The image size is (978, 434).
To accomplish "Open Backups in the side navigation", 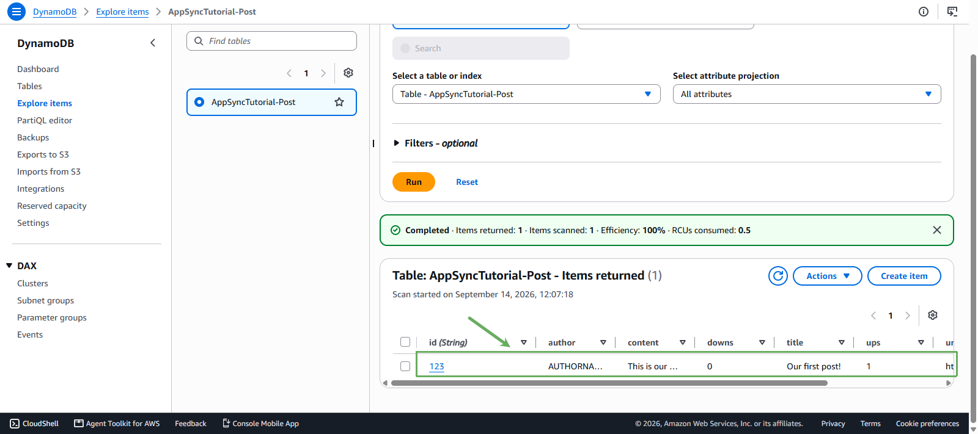I will [33, 137].
